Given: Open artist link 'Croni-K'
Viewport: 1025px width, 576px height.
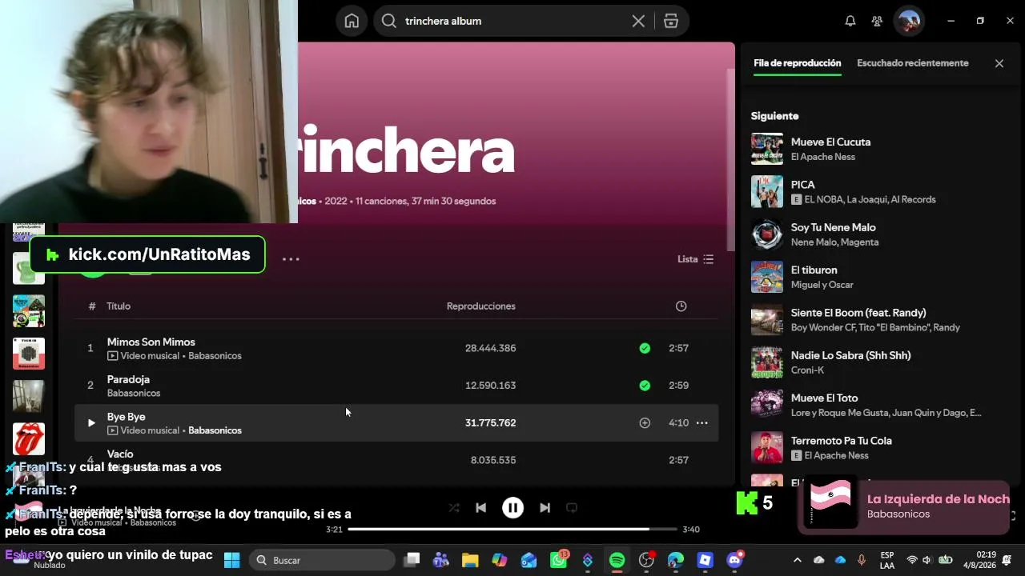Looking at the screenshot, I should coord(807,370).
